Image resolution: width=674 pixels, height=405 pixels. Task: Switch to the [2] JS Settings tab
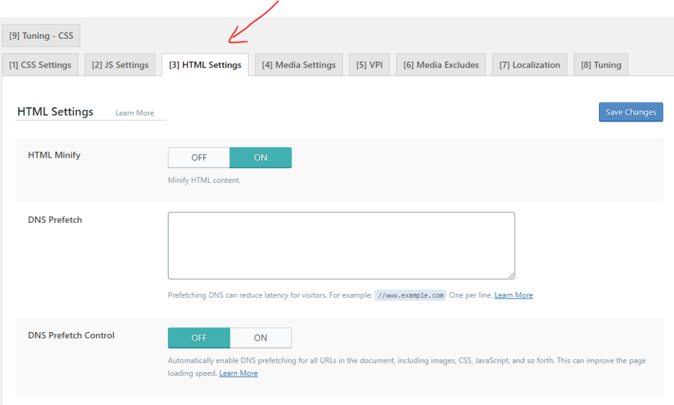click(x=120, y=65)
